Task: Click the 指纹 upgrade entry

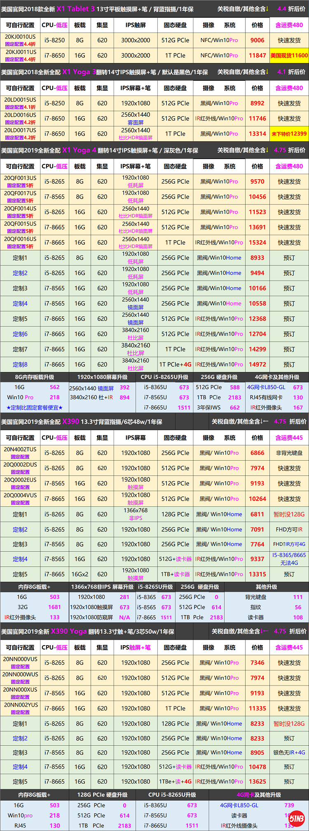Action: (256, 607)
